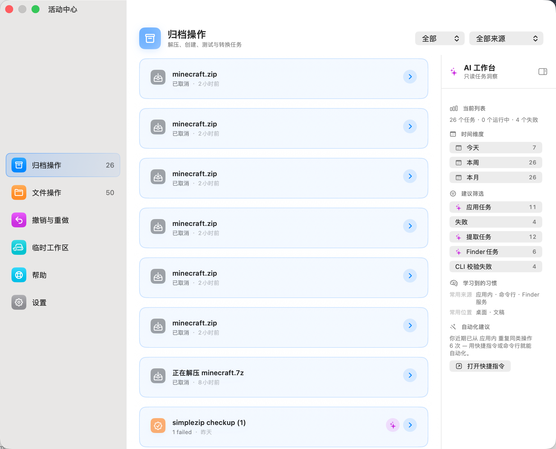Image resolution: width=556 pixels, height=449 pixels.
Task: Click the gear 设置 icon
Action: (x=19, y=302)
